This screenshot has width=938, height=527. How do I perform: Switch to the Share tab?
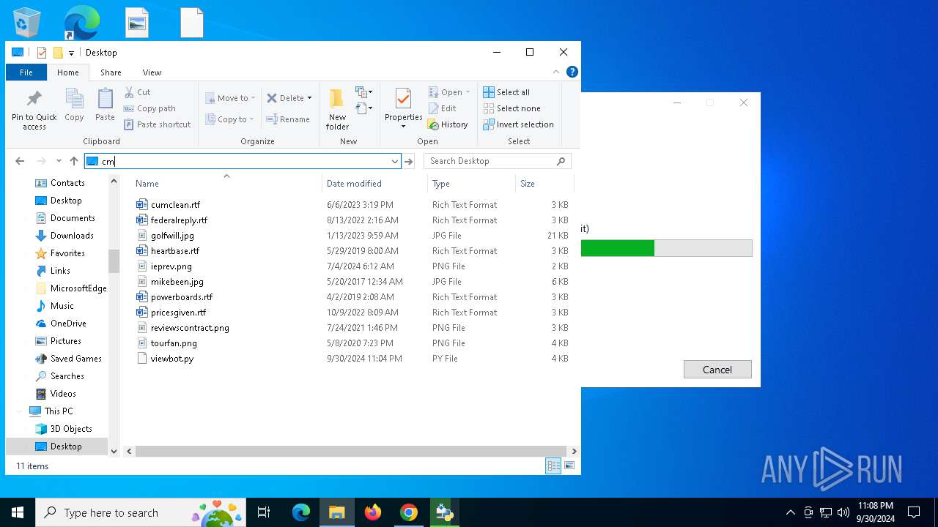point(111,72)
